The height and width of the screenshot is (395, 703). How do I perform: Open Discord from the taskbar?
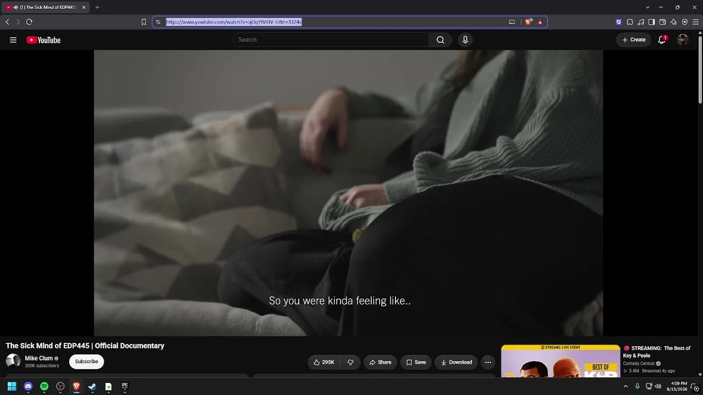28,386
